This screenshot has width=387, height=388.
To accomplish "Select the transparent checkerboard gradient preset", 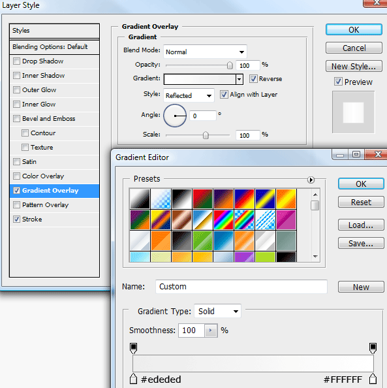I will 161,199.
